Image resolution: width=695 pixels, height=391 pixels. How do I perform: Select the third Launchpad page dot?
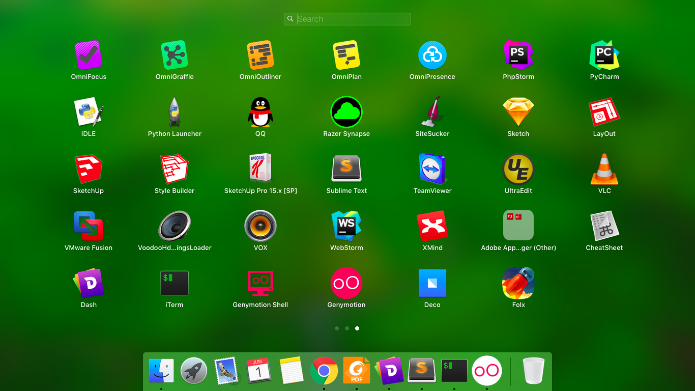click(357, 328)
